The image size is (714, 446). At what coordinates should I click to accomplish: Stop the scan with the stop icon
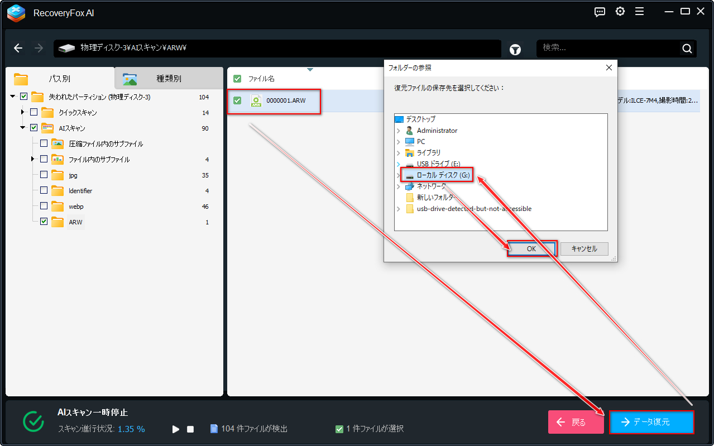coord(190,429)
